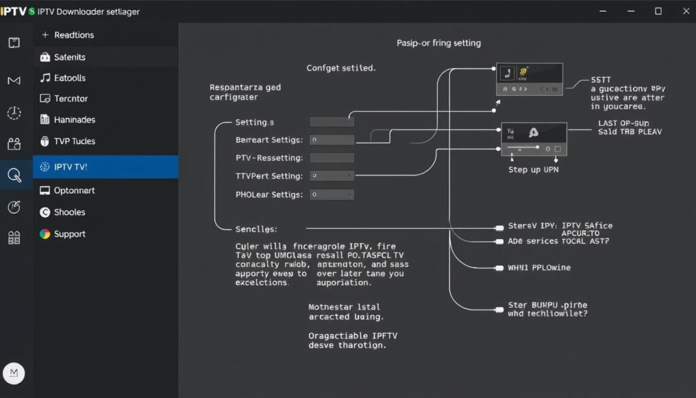Click the building icon beside Haninades
This screenshot has height=398, width=696.
45,119
